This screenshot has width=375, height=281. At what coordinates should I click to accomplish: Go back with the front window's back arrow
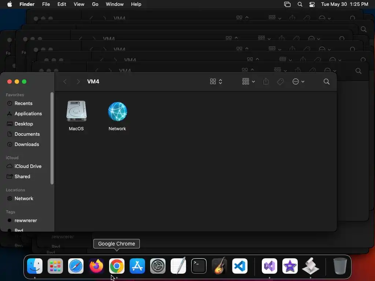tap(65, 82)
